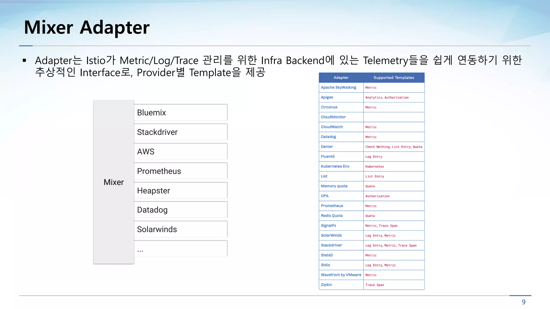Image resolution: width=550 pixels, height=309 pixels.
Task: Click the Solarwinds adapter box
Action: (181, 229)
